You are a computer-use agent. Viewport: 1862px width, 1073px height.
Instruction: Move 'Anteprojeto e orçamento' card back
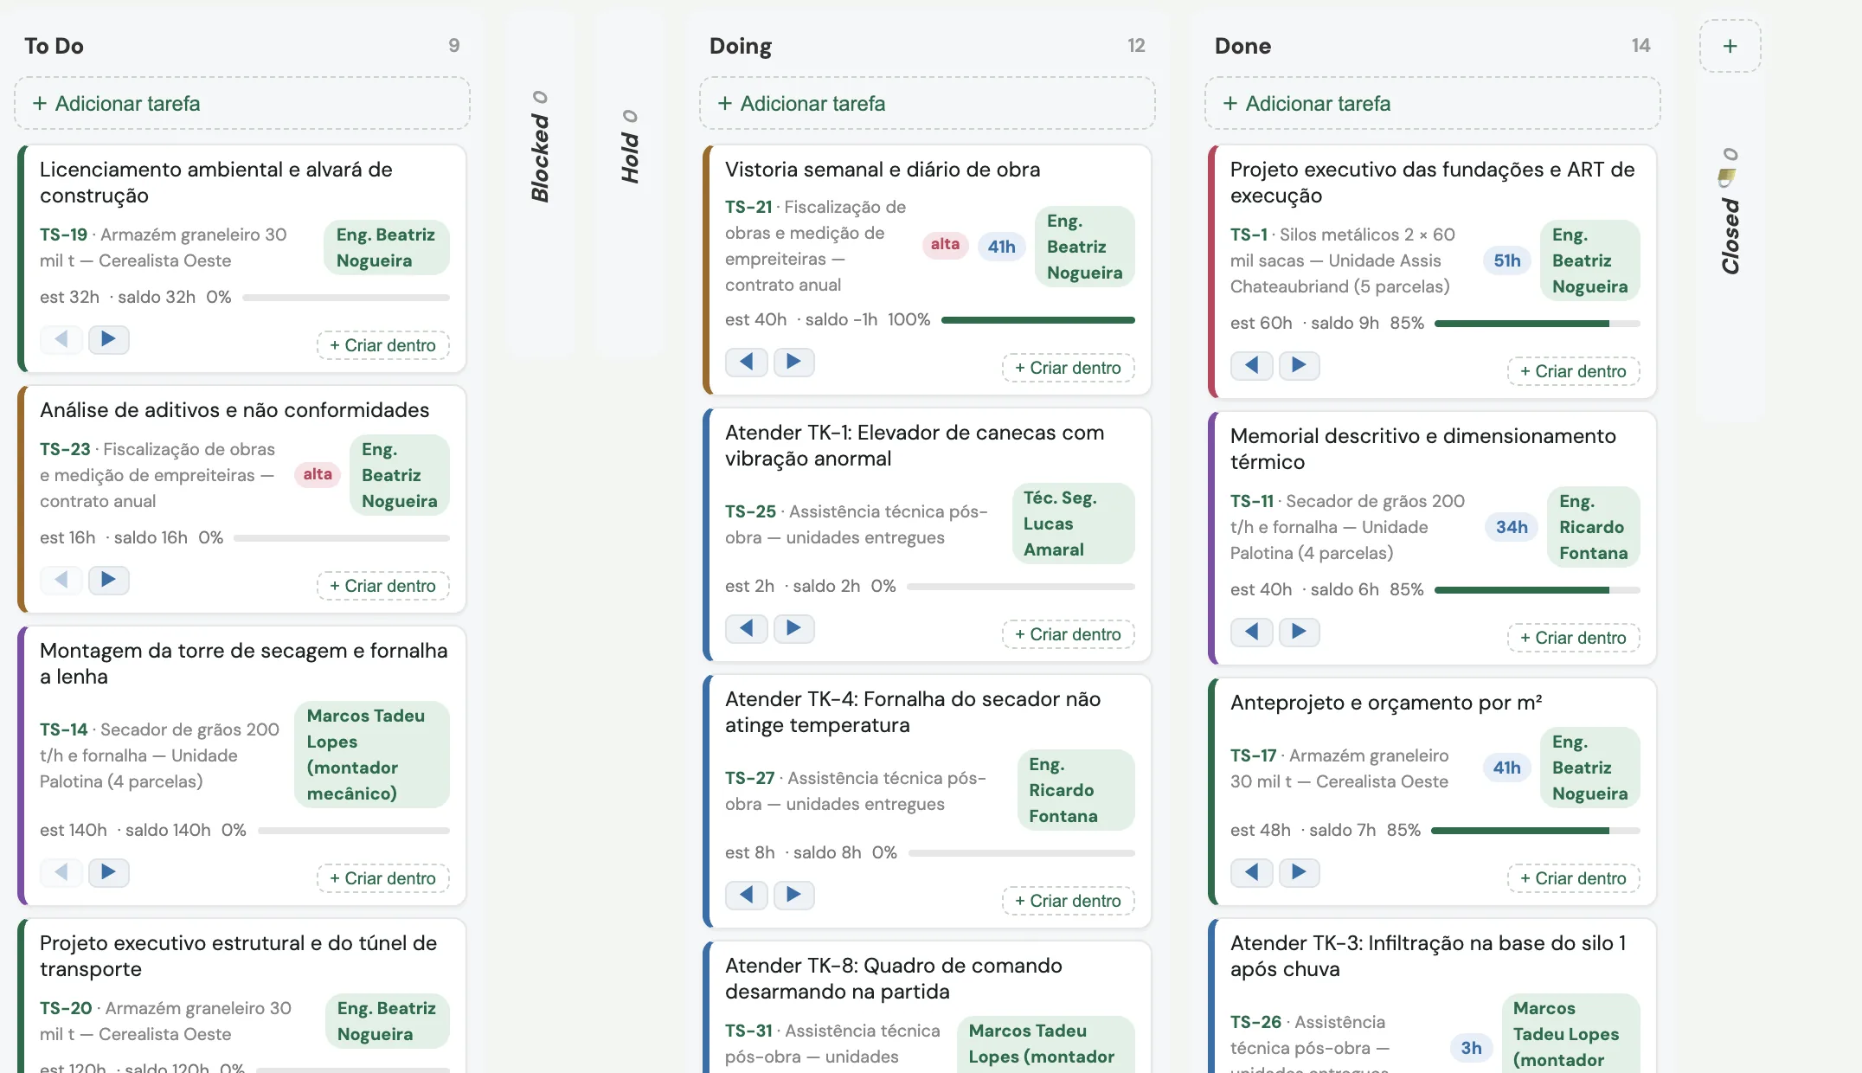click(1252, 872)
